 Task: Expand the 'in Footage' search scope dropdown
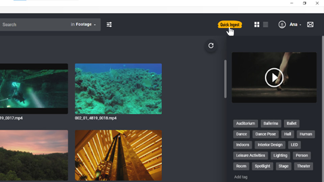pos(83,24)
